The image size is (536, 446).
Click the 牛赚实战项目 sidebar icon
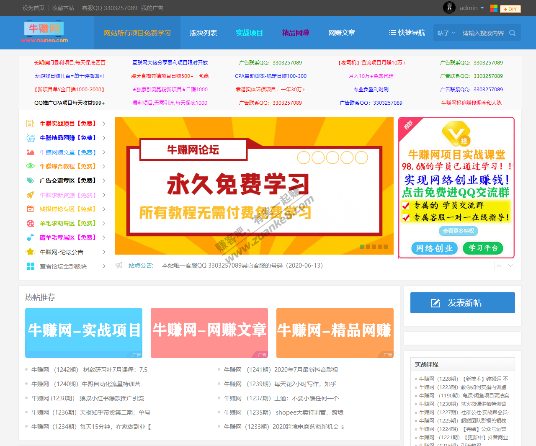(30, 124)
